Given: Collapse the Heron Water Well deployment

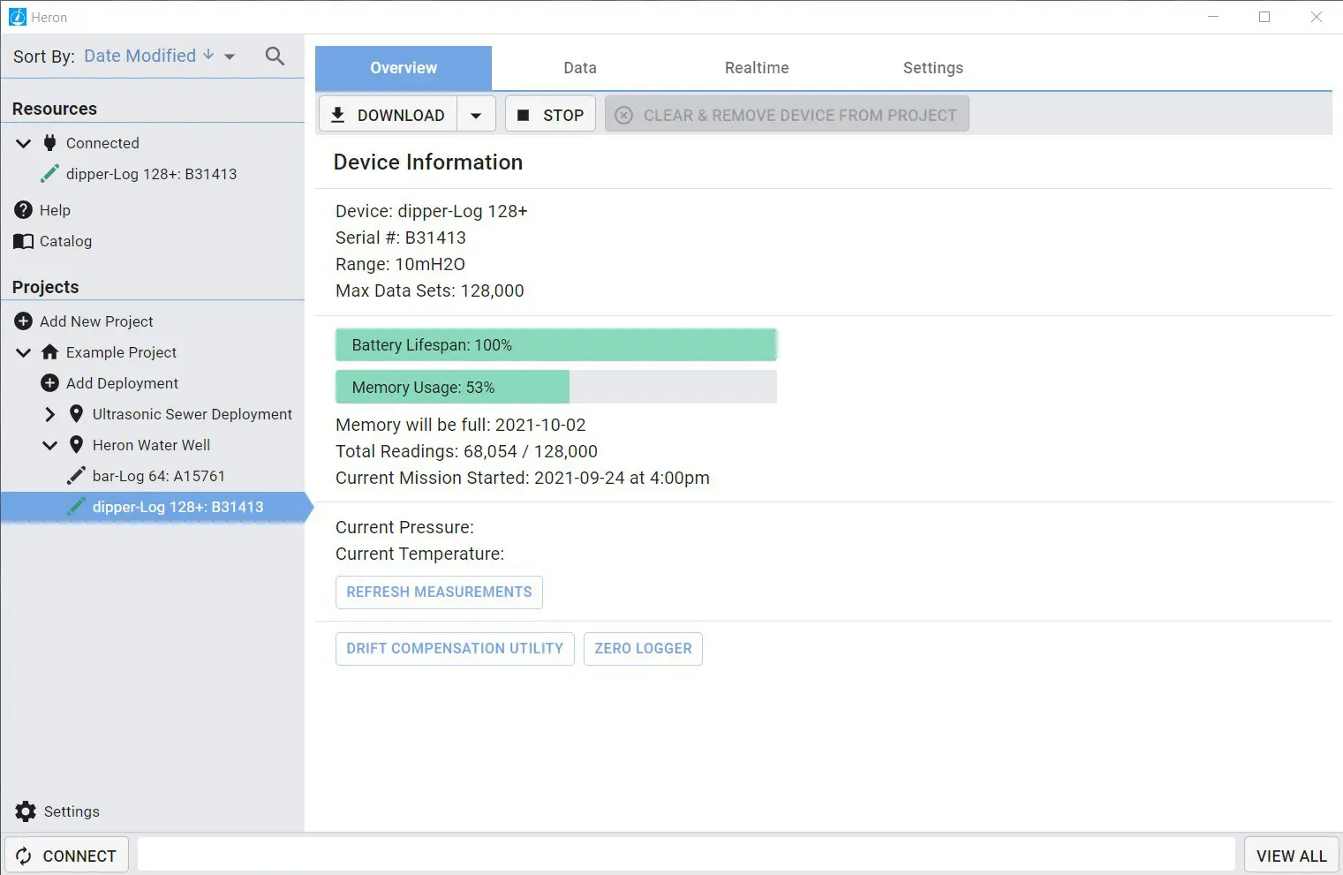Looking at the screenshot, I should point(50,445).
